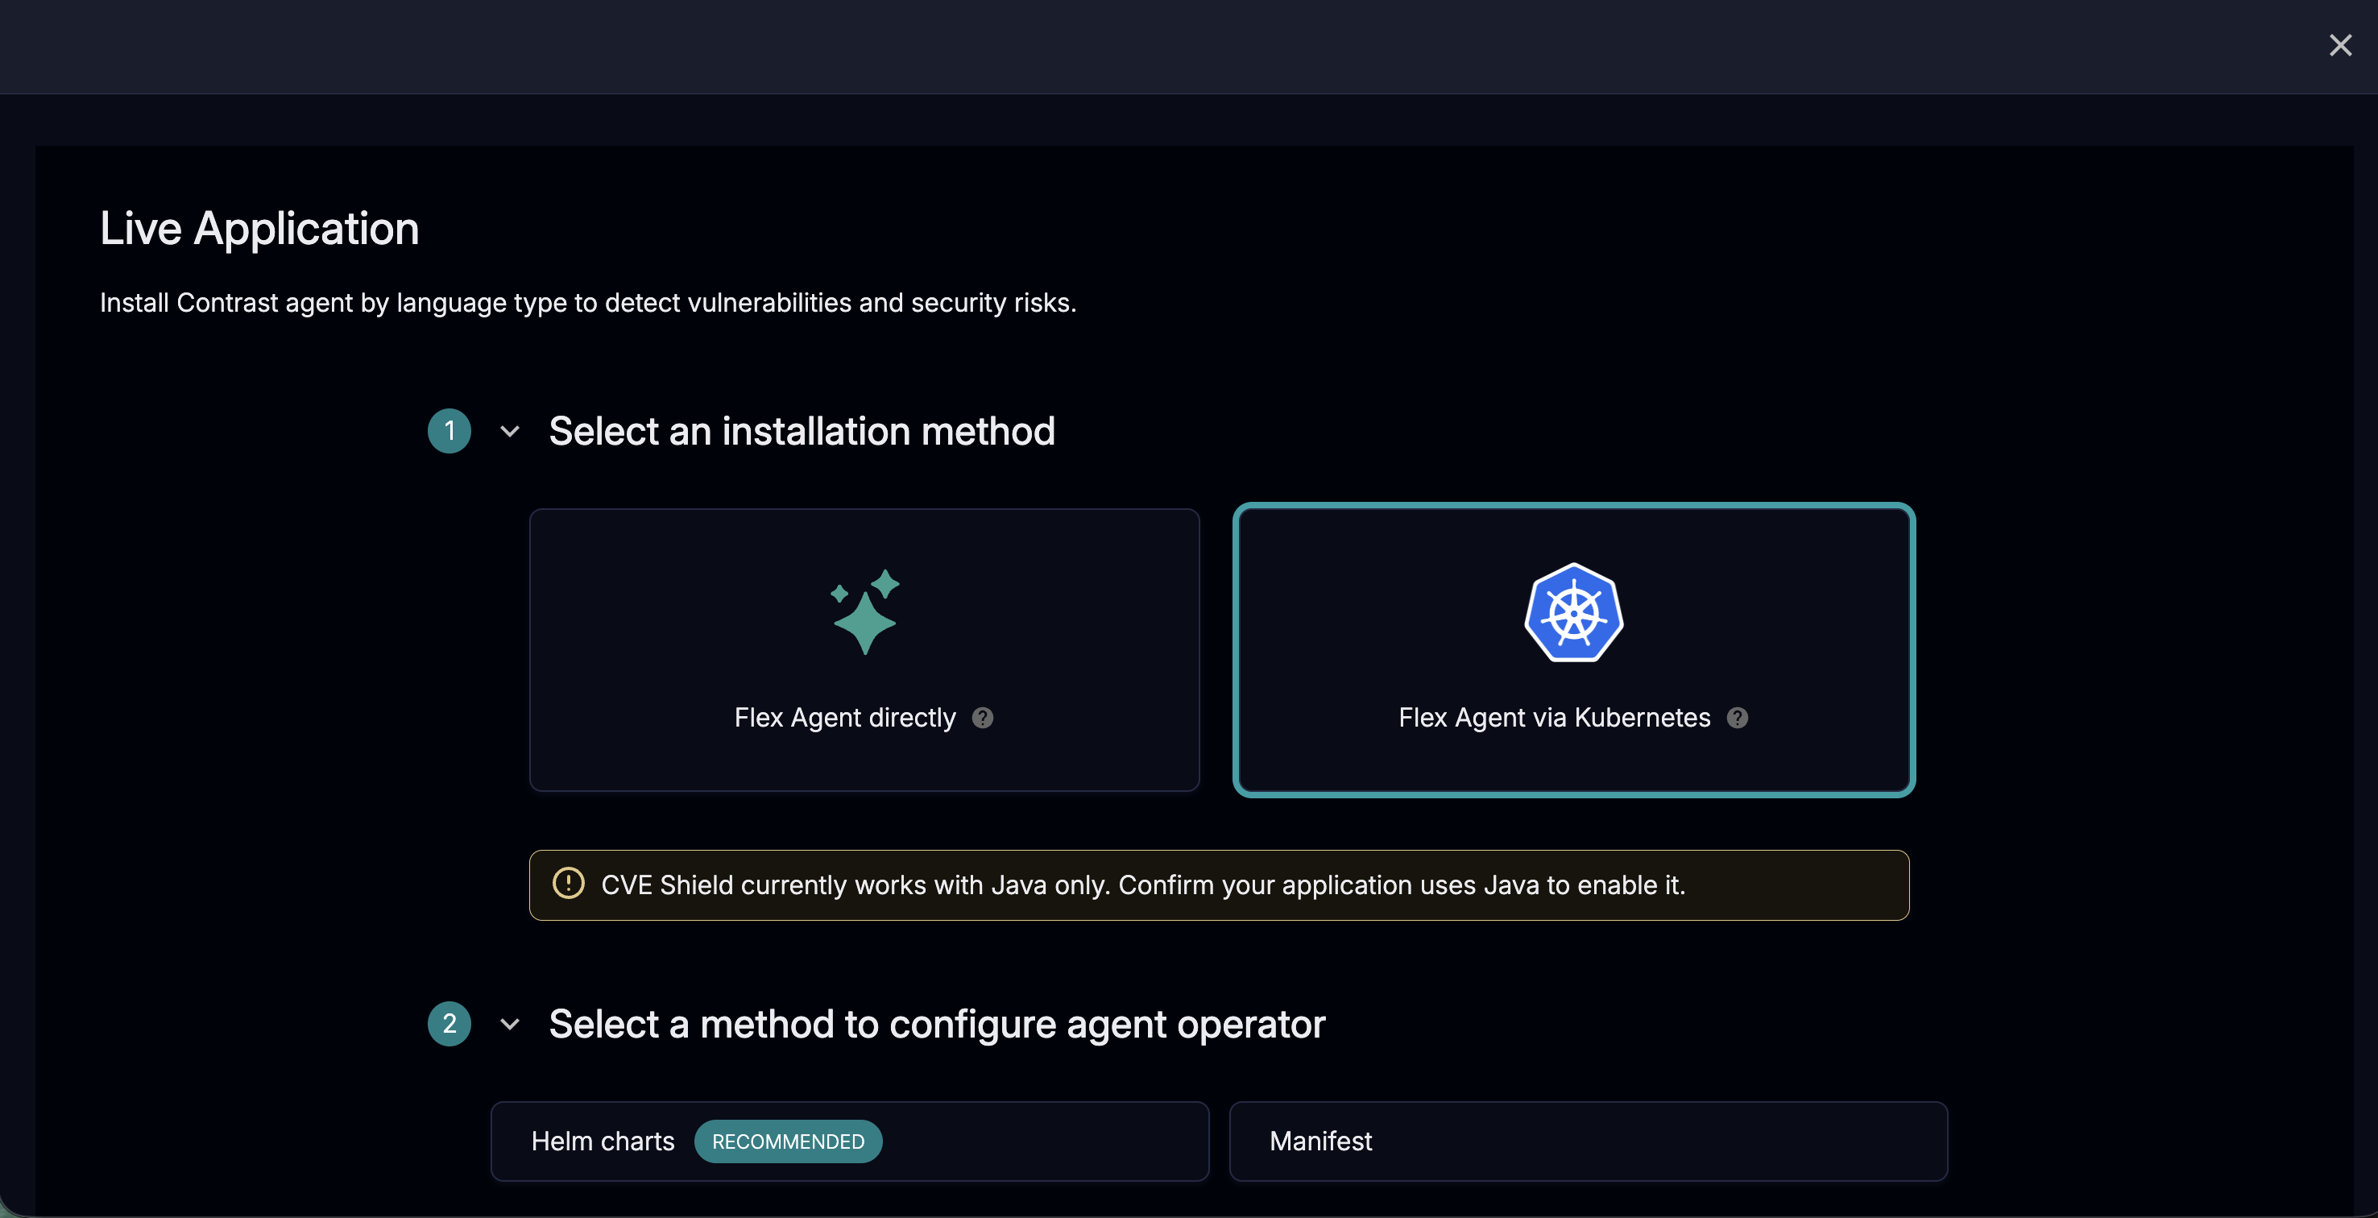Collapse the configure agent operator step
This screenshot has height=1218, width=2378.
coord(510,1024)
